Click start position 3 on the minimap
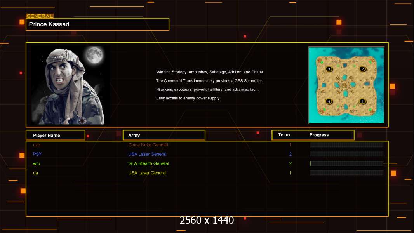The height and width of the screenshot is (233, 414). (329, 69)
